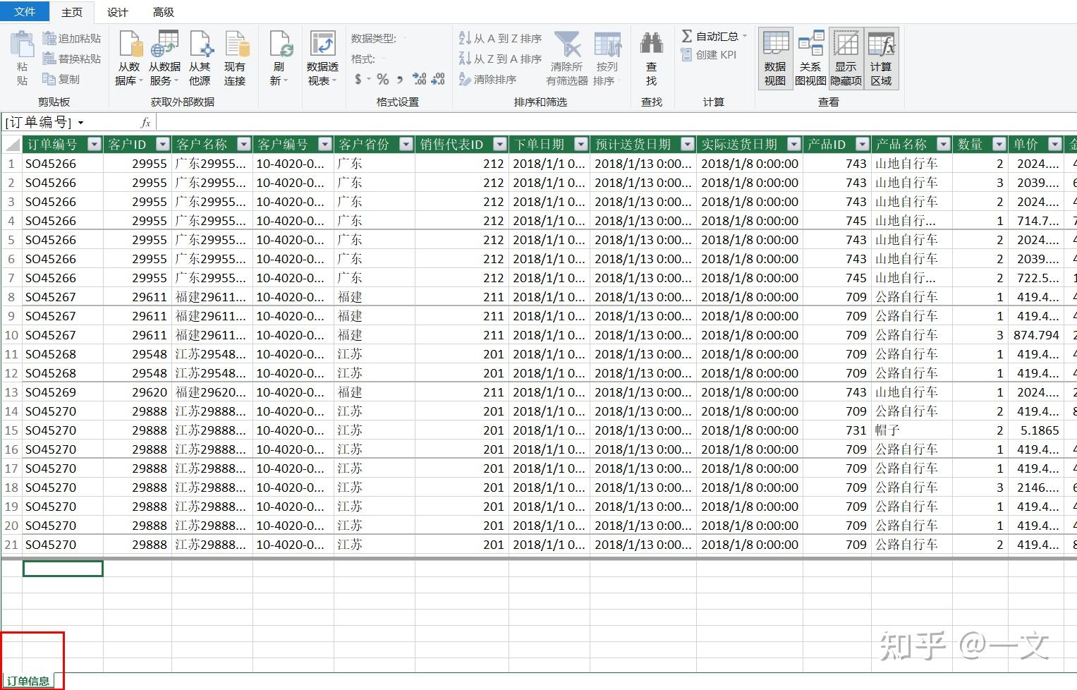Toggle 显示隐藏项 to show hidden items

coord(845,58)
